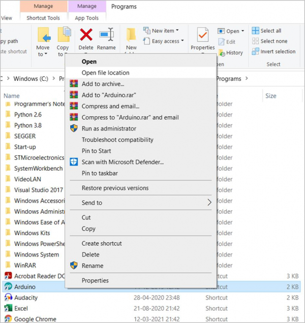The height and width of the screenshot is (323, 305).
Task: Click the Move to folder icon
Action: point(44,35)
